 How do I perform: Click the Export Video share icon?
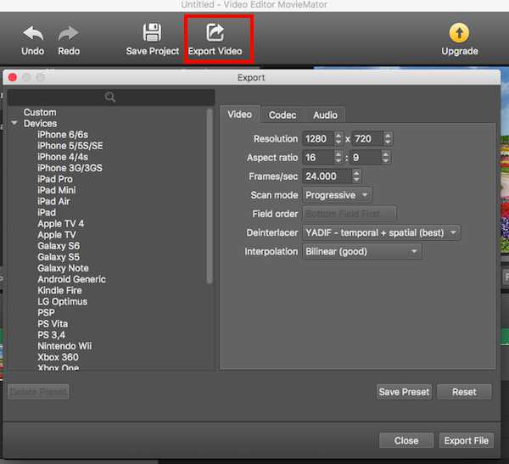[215, 32]
